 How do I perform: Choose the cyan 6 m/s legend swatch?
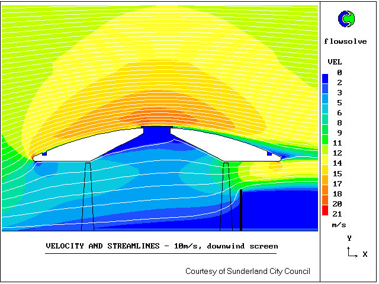click(325, 112)
